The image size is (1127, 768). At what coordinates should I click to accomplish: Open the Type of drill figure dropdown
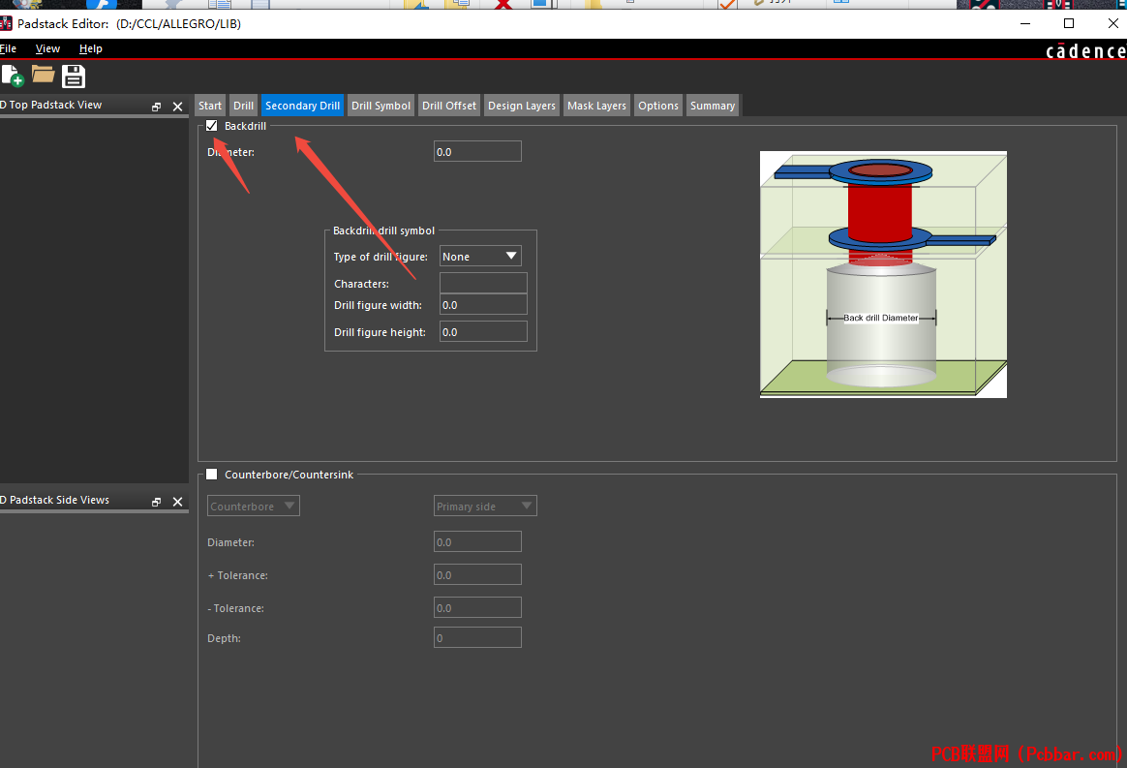[480, 256]
